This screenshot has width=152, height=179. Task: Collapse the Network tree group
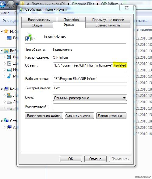(x=2, y=121)
